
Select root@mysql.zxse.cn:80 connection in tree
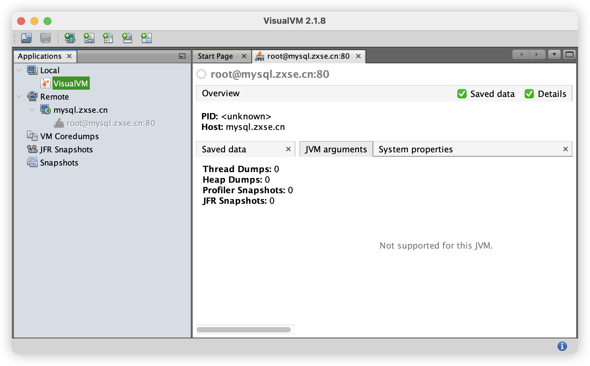(111, 123)
